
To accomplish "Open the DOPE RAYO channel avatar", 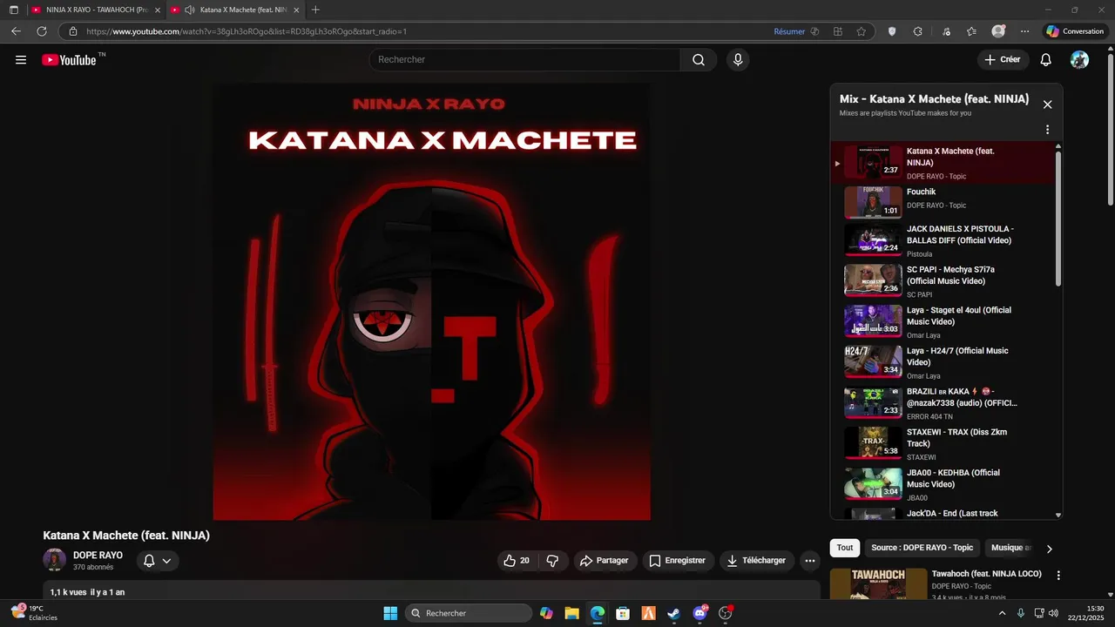I will [54, 560].
